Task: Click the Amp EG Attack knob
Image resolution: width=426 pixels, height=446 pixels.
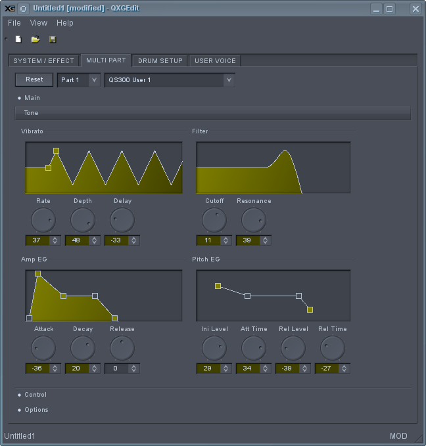Action: point(43,348)
